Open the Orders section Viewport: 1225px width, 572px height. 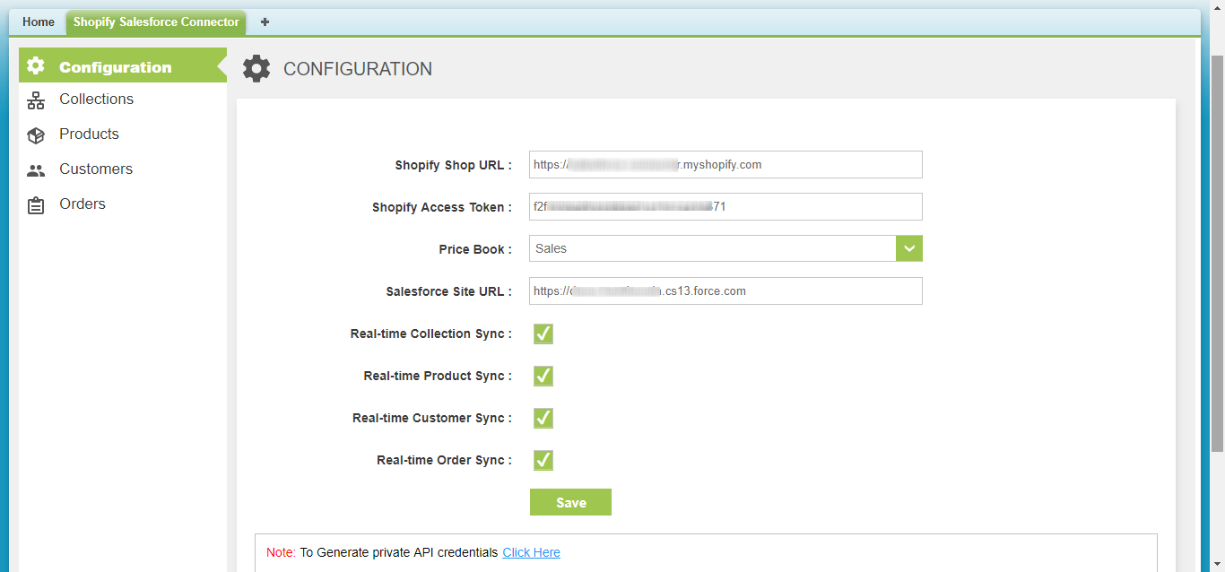click(x=123, y=204)
